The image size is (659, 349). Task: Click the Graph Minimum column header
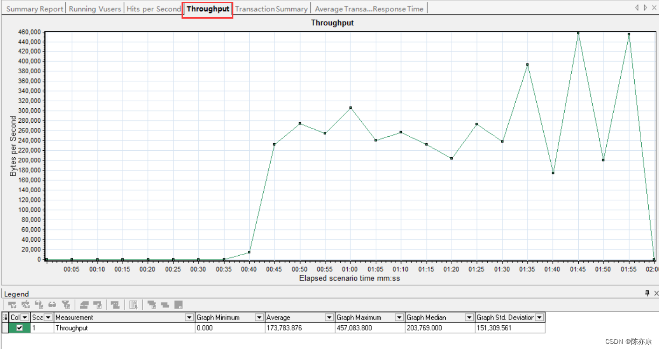[x=230, y=317]
